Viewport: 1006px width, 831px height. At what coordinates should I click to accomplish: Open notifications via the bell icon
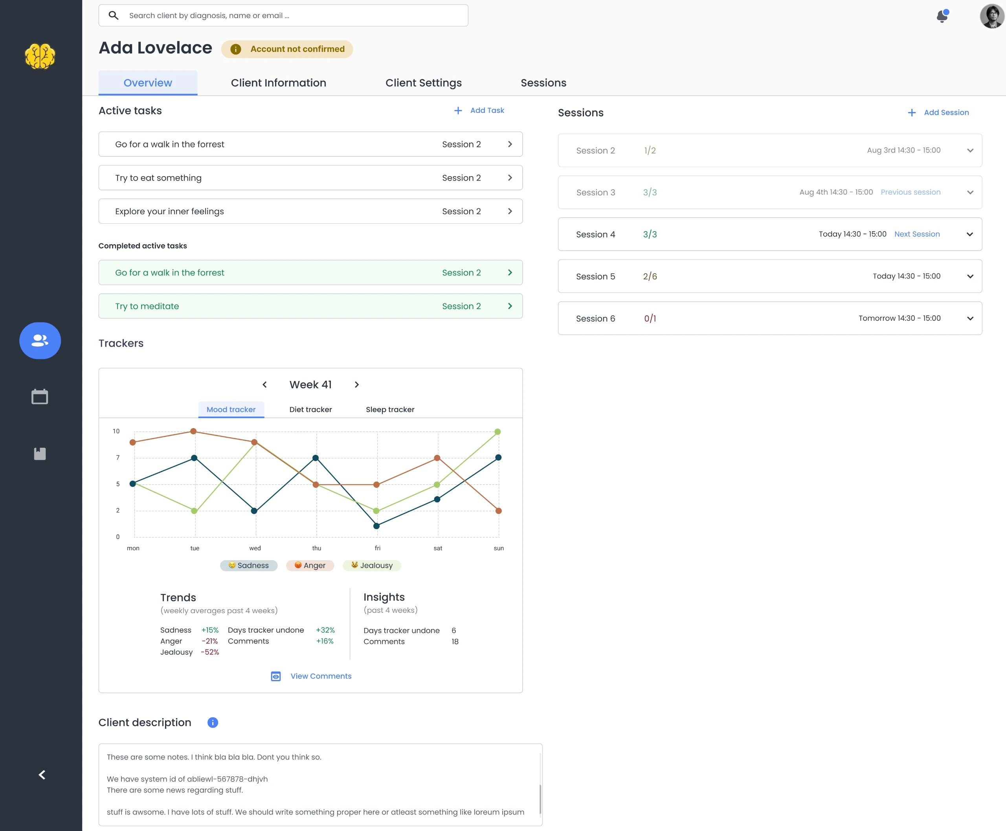942,16
